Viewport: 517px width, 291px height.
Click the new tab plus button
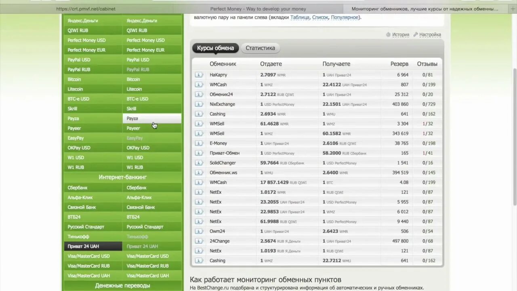click(x=513, y=9)
